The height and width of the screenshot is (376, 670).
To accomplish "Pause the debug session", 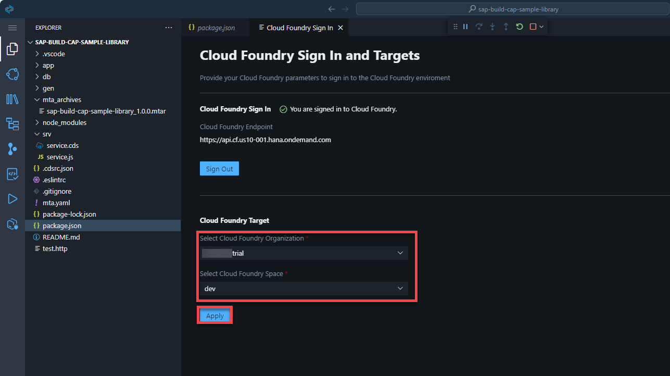I will coord(466,27).
